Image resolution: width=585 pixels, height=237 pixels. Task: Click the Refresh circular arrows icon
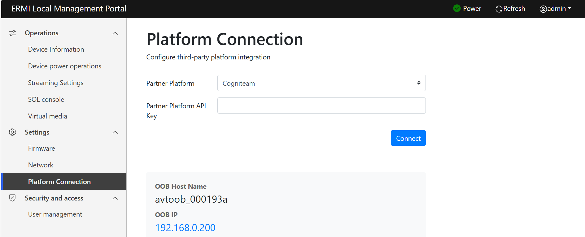499,9
